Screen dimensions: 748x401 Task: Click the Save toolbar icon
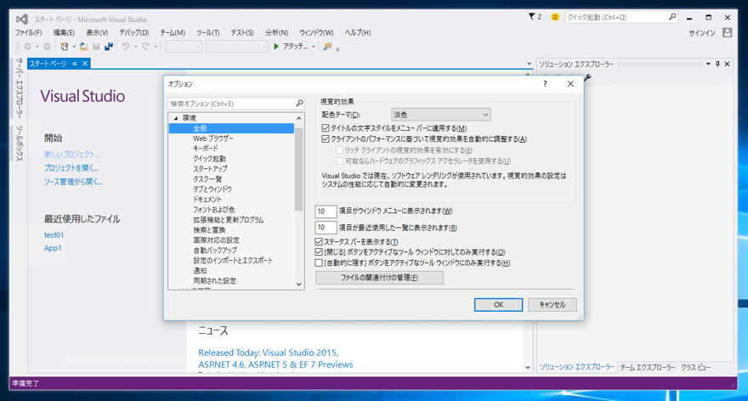tap(96, 46)
